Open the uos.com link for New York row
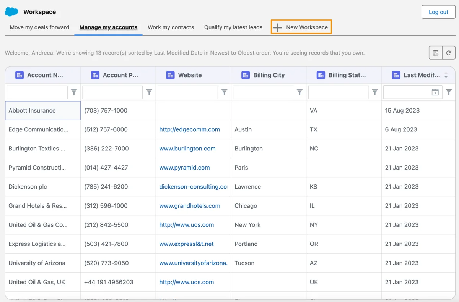This screenshot has width=459, height=302. [x=187, y=225]
